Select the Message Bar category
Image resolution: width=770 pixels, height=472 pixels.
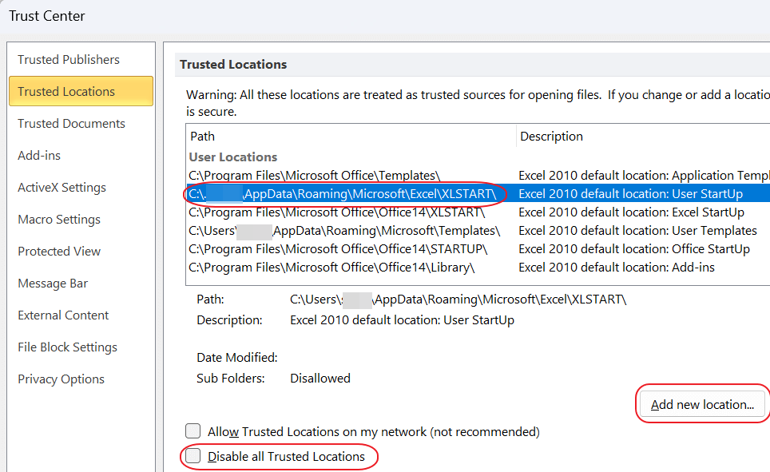[53, 283]
